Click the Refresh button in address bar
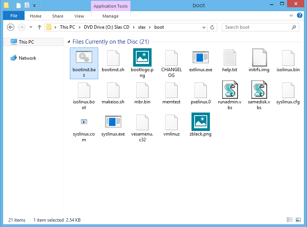307x227 pixels. point(212,27)
